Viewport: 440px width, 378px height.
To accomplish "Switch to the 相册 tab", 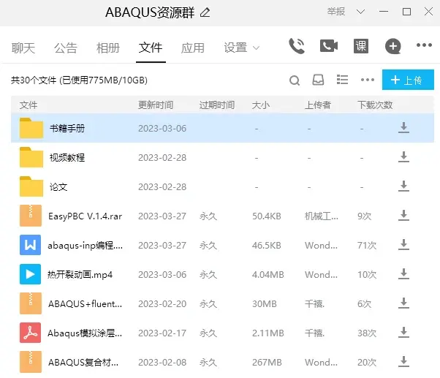I will [x=108, y=48].
